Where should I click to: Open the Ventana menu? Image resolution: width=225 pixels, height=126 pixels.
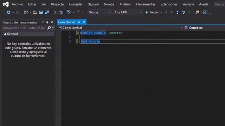[188, 4]
